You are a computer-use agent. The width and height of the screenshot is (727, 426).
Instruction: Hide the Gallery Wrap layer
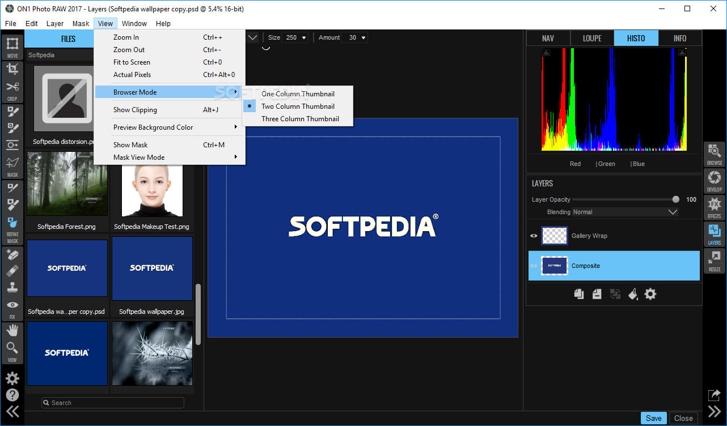pyautogui.click(x=534, y=236)
